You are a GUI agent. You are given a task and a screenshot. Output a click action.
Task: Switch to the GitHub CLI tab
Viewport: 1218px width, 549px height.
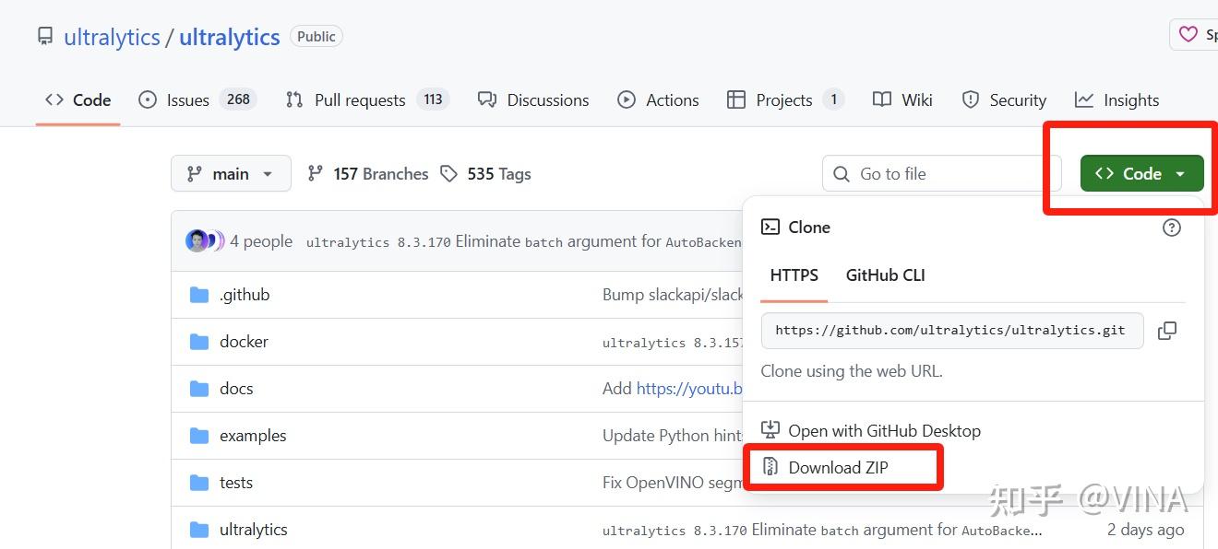coord(885,275)
